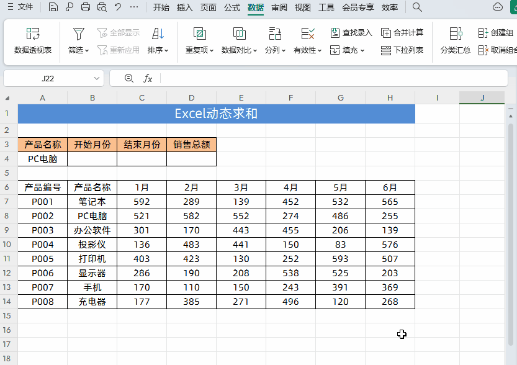Switch to the 公式 tab
The image size is (517, 365).
[x=232, y=7]
